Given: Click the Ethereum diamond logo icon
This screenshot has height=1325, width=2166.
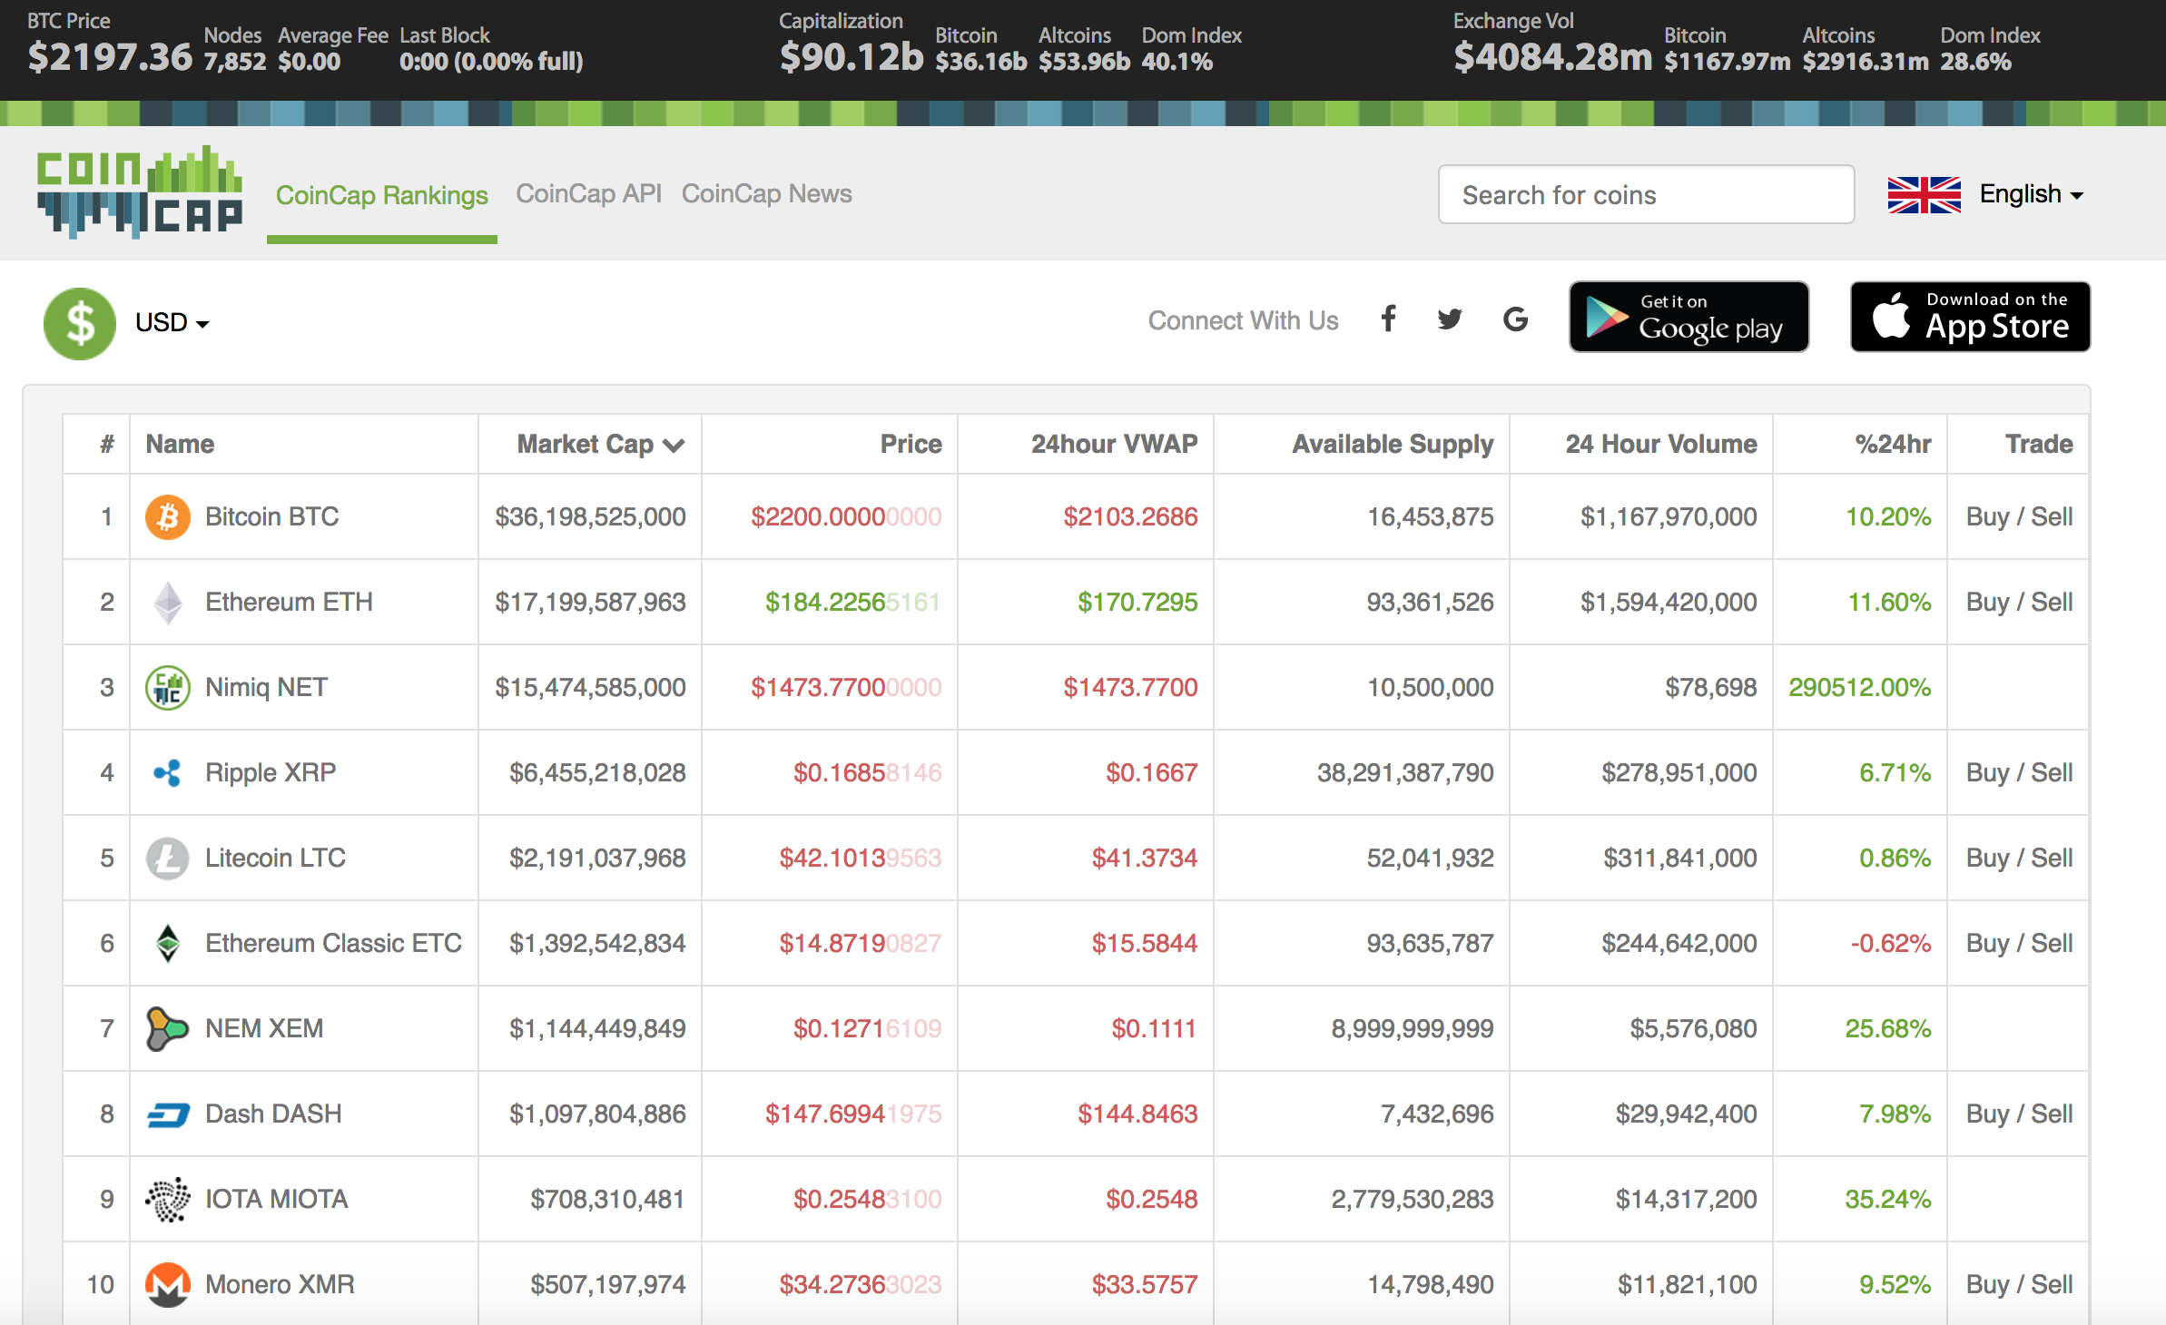Looking at the screenshot, I should tap(168, 603).
